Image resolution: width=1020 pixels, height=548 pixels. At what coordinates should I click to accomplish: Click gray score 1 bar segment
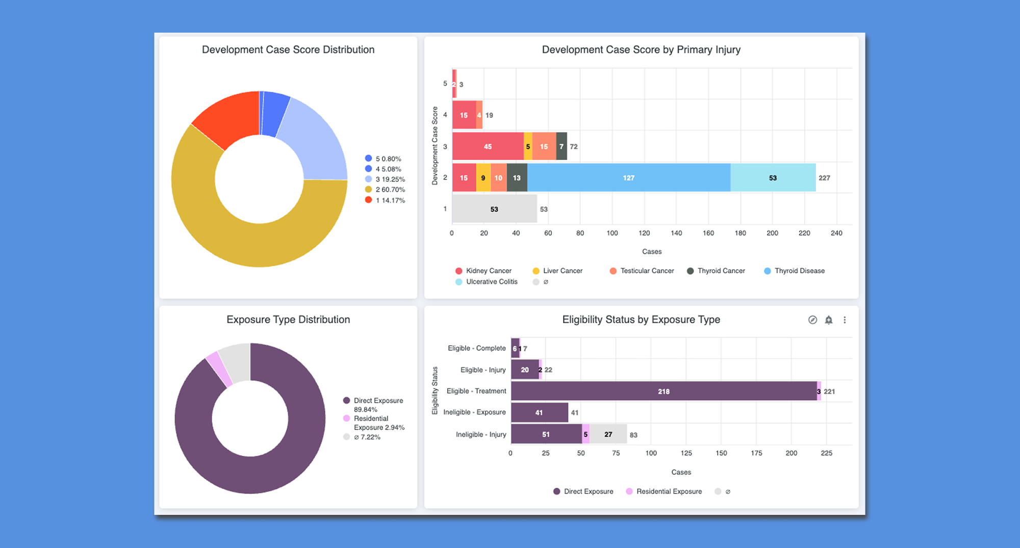click(494, 209)
